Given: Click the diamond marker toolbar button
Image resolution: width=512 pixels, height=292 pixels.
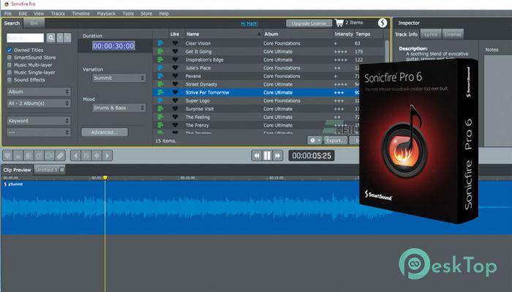Looking at the screenshot, I should 97,155.
